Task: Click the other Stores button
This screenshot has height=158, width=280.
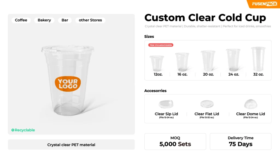Action: [x=90, y=20]
